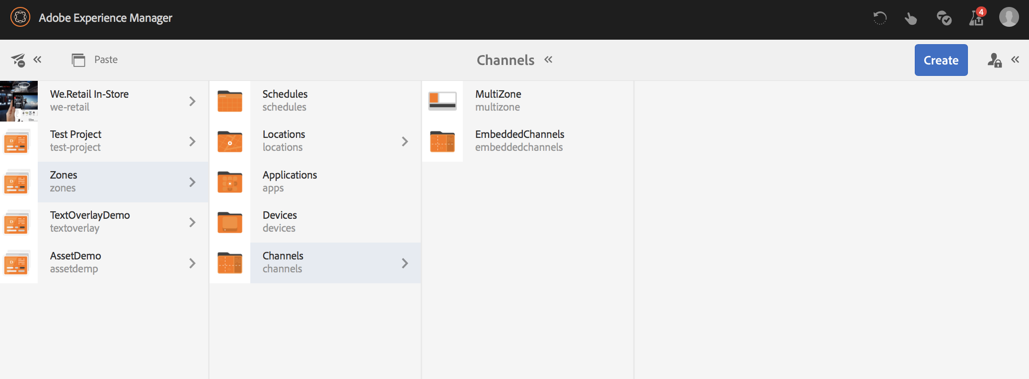Expand the Locations folder chevron
Image resolution: width=1029 pixels, height=379 pixels.
pos(405,141)
